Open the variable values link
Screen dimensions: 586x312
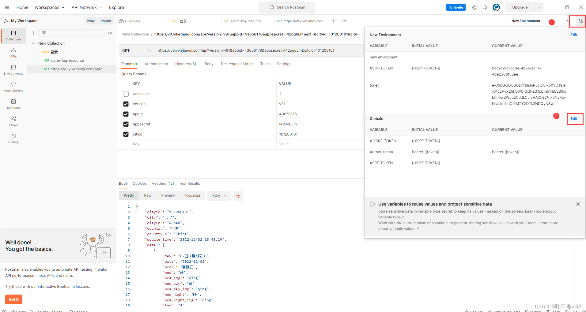tap(402, 229)
